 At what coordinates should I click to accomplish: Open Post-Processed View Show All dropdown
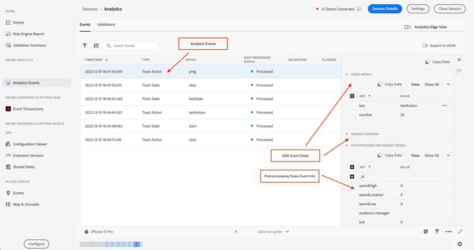[x=437, y=155]
